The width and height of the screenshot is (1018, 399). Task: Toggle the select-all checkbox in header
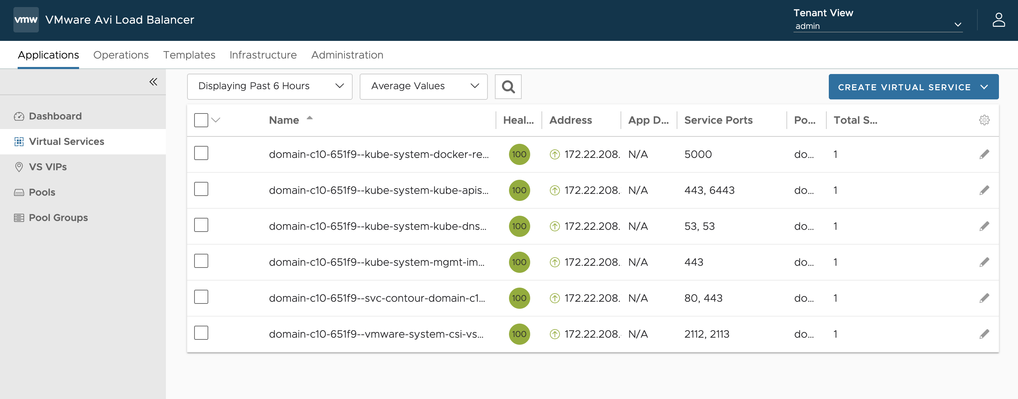(x=201, y=120)
